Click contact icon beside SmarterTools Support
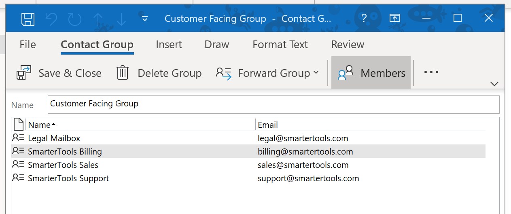Screen dimensions: 511x214 [19, 178]
